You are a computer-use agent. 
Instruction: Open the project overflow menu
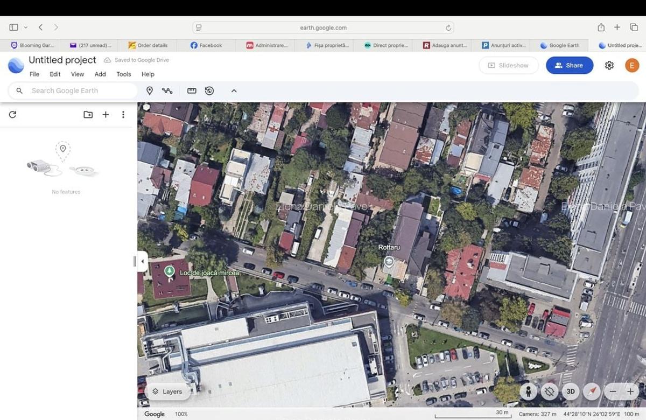123,114
